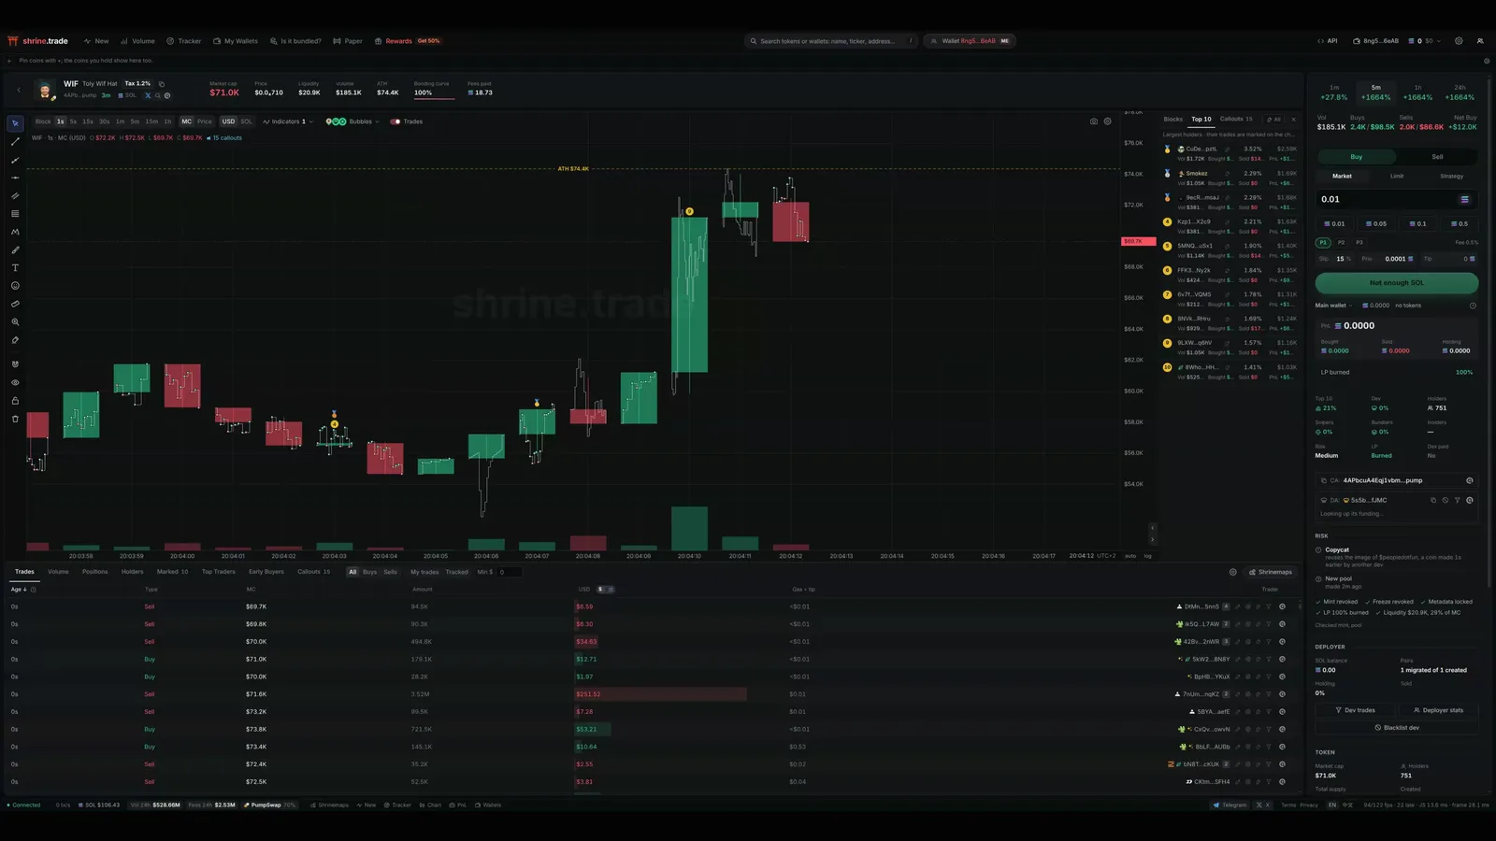The image size is (1496, 841).
Task: Open the user profile icon in the top bar
Action: [1480, 41]
